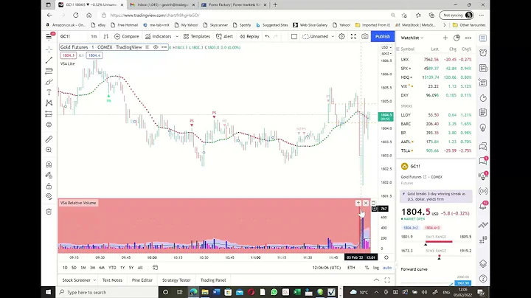The image size is (531, 298).
Task: Open the Trading Panel tab
Action: (x=213, y=280)
